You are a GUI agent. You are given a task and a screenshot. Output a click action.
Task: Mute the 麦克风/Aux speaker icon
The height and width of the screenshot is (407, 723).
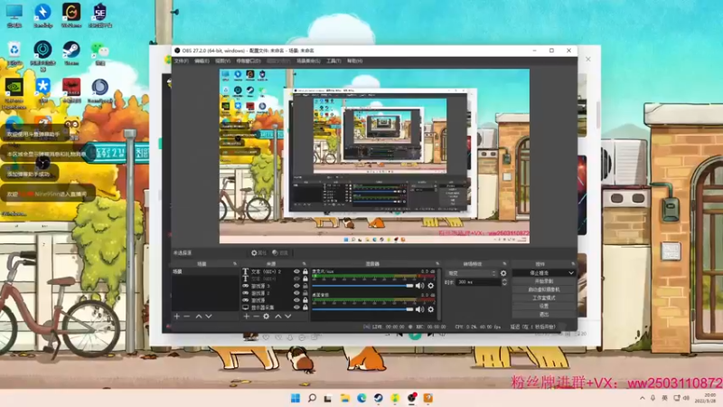(x=419, y=286)
